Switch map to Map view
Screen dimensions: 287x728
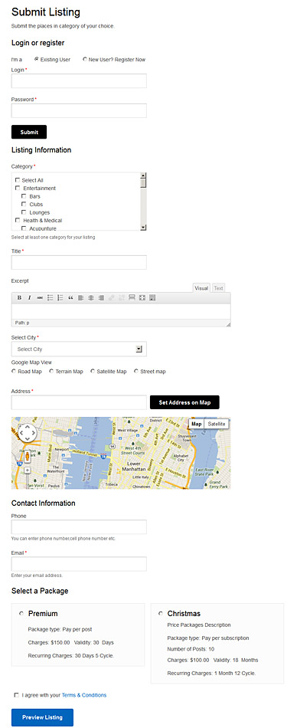click(197, 424)
